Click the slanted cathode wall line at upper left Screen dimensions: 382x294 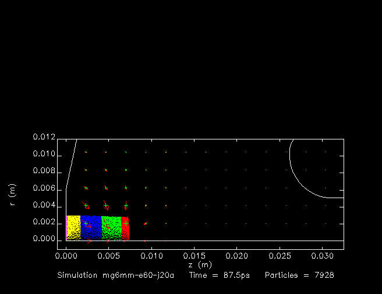coord(72,164)
